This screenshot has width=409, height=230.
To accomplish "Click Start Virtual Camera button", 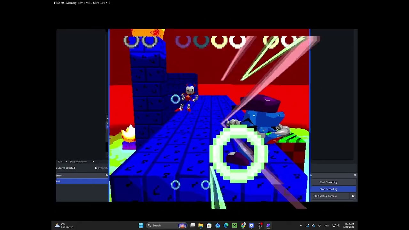I will [x=330, y=196].
